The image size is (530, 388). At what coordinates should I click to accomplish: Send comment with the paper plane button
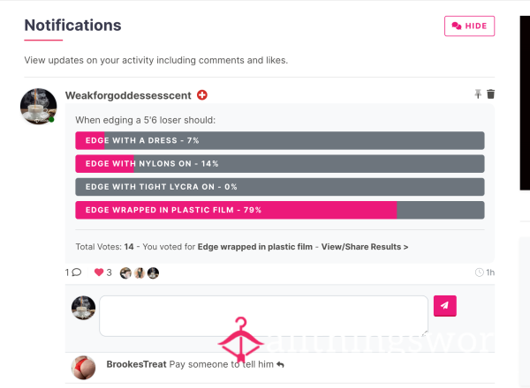(x=445, y=306)
